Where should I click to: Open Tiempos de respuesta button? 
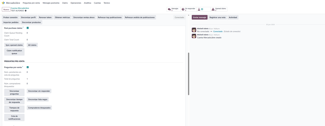(14, 109)
